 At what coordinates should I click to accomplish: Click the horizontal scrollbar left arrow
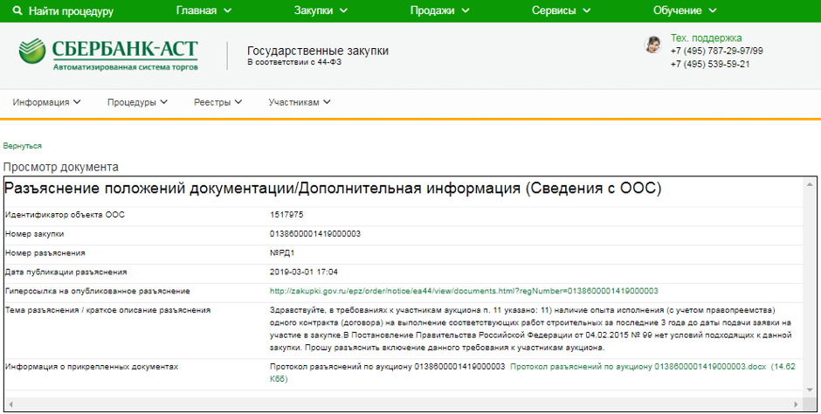tap(9, 404)
